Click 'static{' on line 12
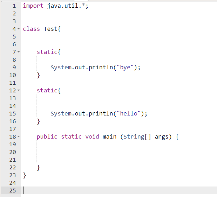Screen dimensions: 217x197 [49, 91]
